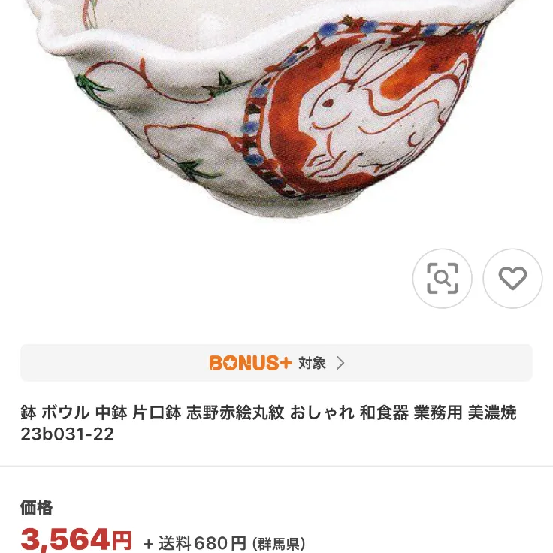The image size is (553, 553).
Task: Tap the 志野赤絵丸紋 text in the title
Action: click(x=235, y=412)
